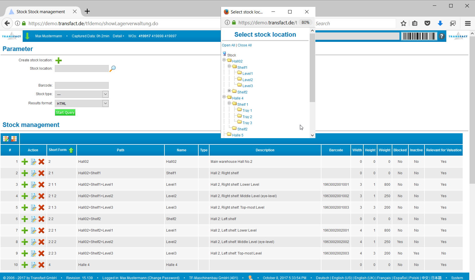
Task: Collapse Shelf1 tree node under Hall02
Action: coord(229,66)
